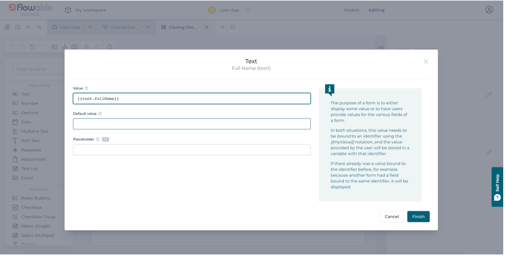Click the Cancel button

(x=392, y=217)
